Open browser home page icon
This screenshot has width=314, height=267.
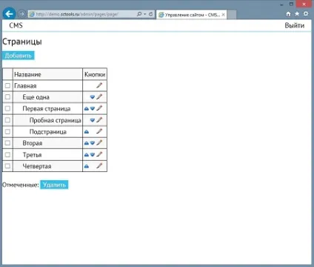(288, 14)
